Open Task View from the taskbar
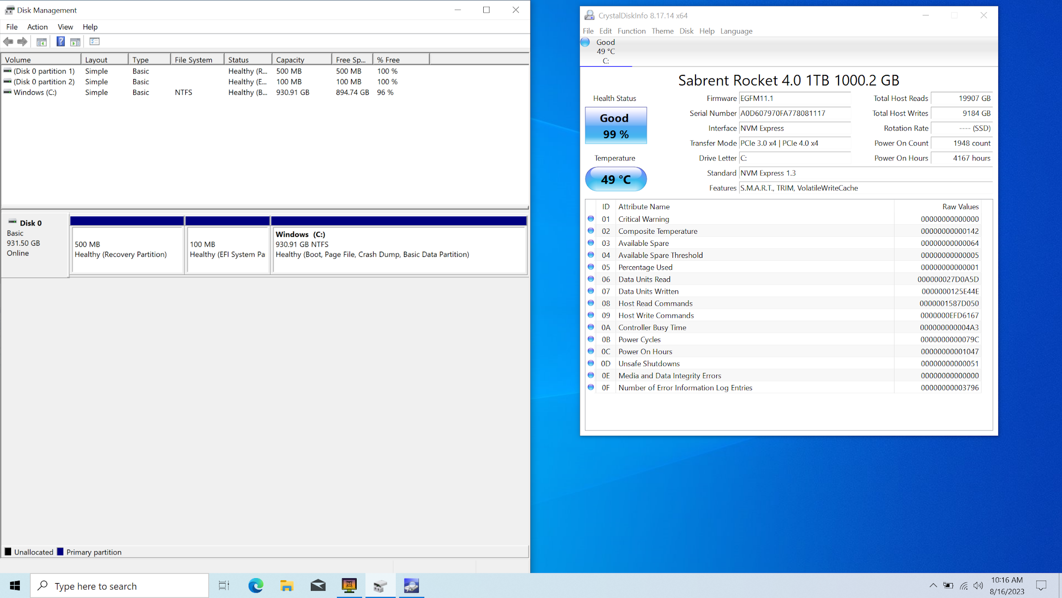 [224, 586]
